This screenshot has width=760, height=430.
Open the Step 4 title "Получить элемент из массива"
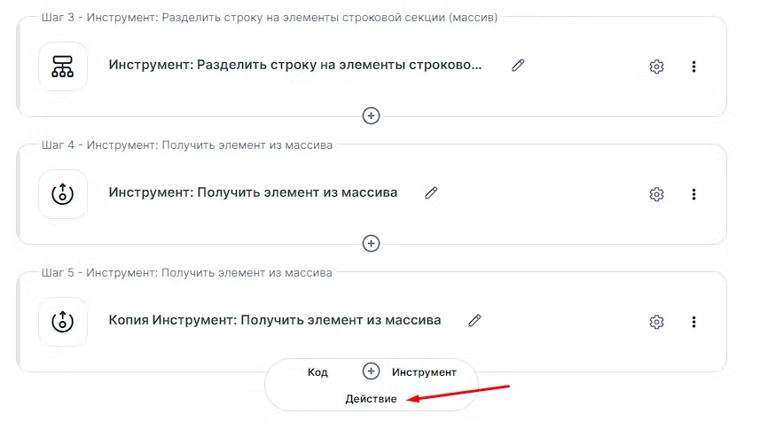pyautogui.click(x=253, y=192)
